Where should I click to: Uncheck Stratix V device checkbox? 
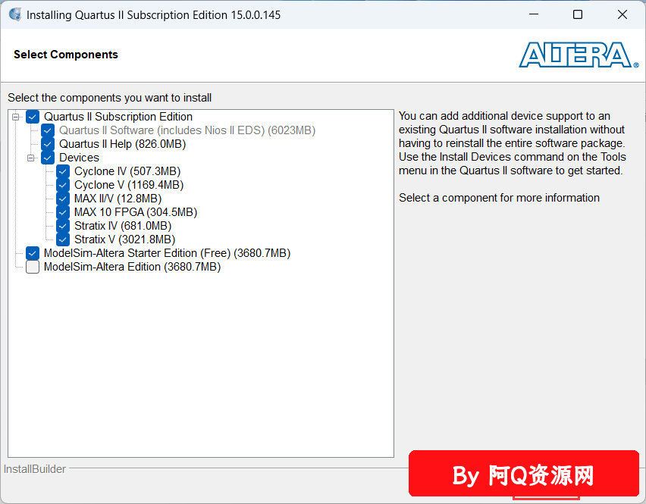(63, 239)
